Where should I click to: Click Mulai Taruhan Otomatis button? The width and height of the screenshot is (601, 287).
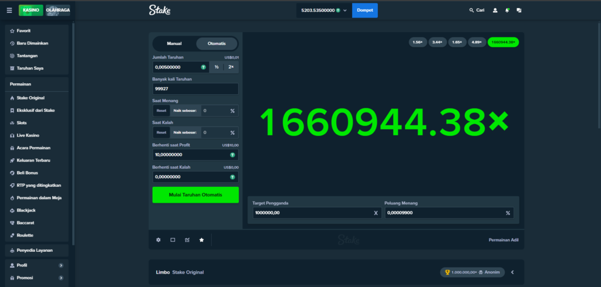pyautogui.click(x=195, y=195)
